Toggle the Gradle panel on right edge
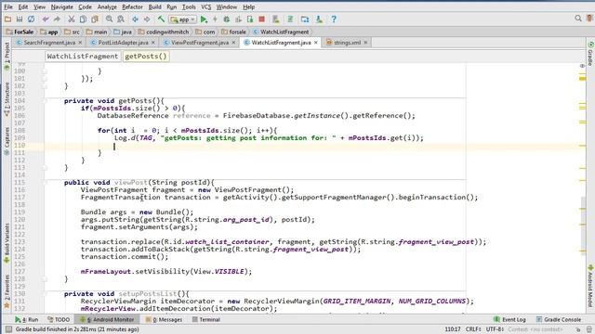This screenshot has width=595, height=334. pos(590,54)
